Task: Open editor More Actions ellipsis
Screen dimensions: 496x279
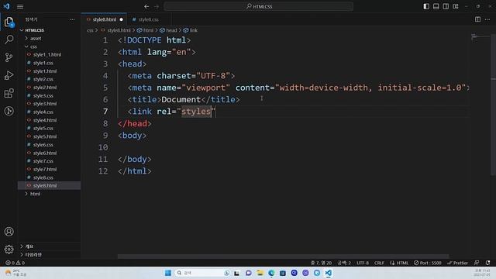Action: click(487, 19)
